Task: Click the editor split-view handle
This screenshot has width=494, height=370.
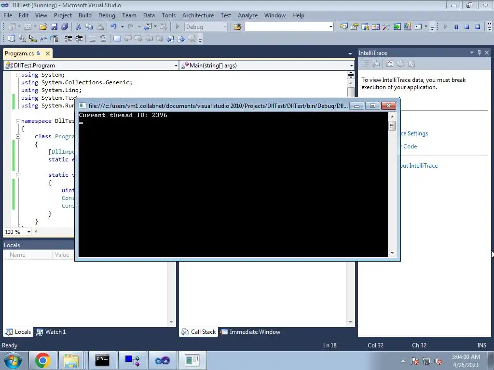Action: 351,75
